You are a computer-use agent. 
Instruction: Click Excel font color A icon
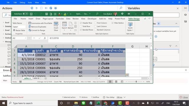point(59,14)
